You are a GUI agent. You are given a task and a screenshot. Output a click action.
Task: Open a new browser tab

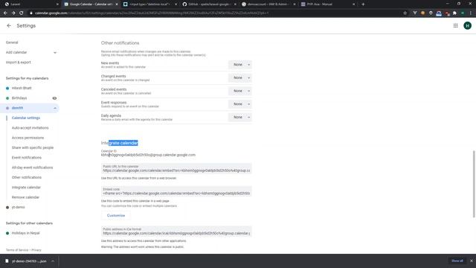pyautogui.click(x=363, y=4)
